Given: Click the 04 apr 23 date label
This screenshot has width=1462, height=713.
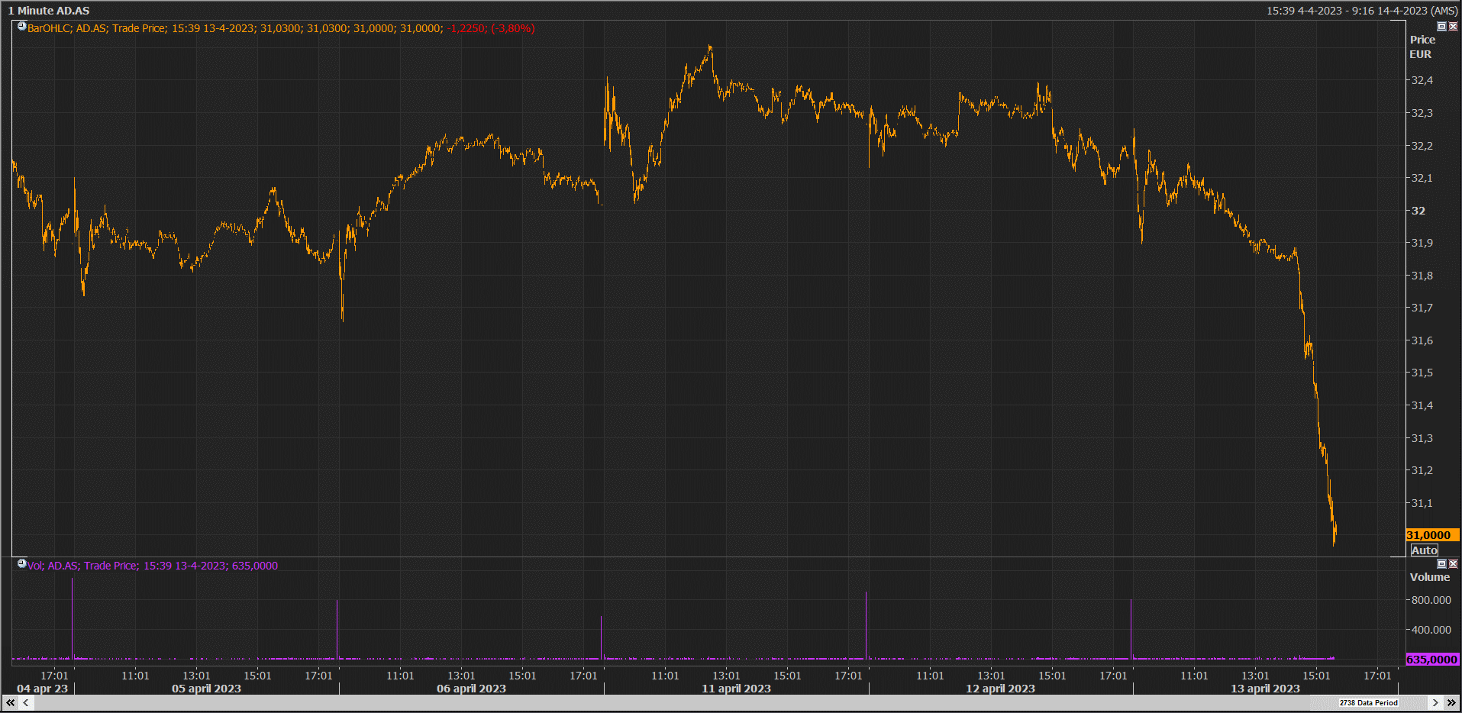Looking at the screenshot, I should click(x=43, y=689).
